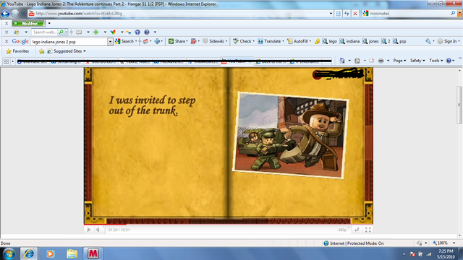Click the Windows Live logo icon
The height and width of the screenshot is (260, 463).
point(17,32)
